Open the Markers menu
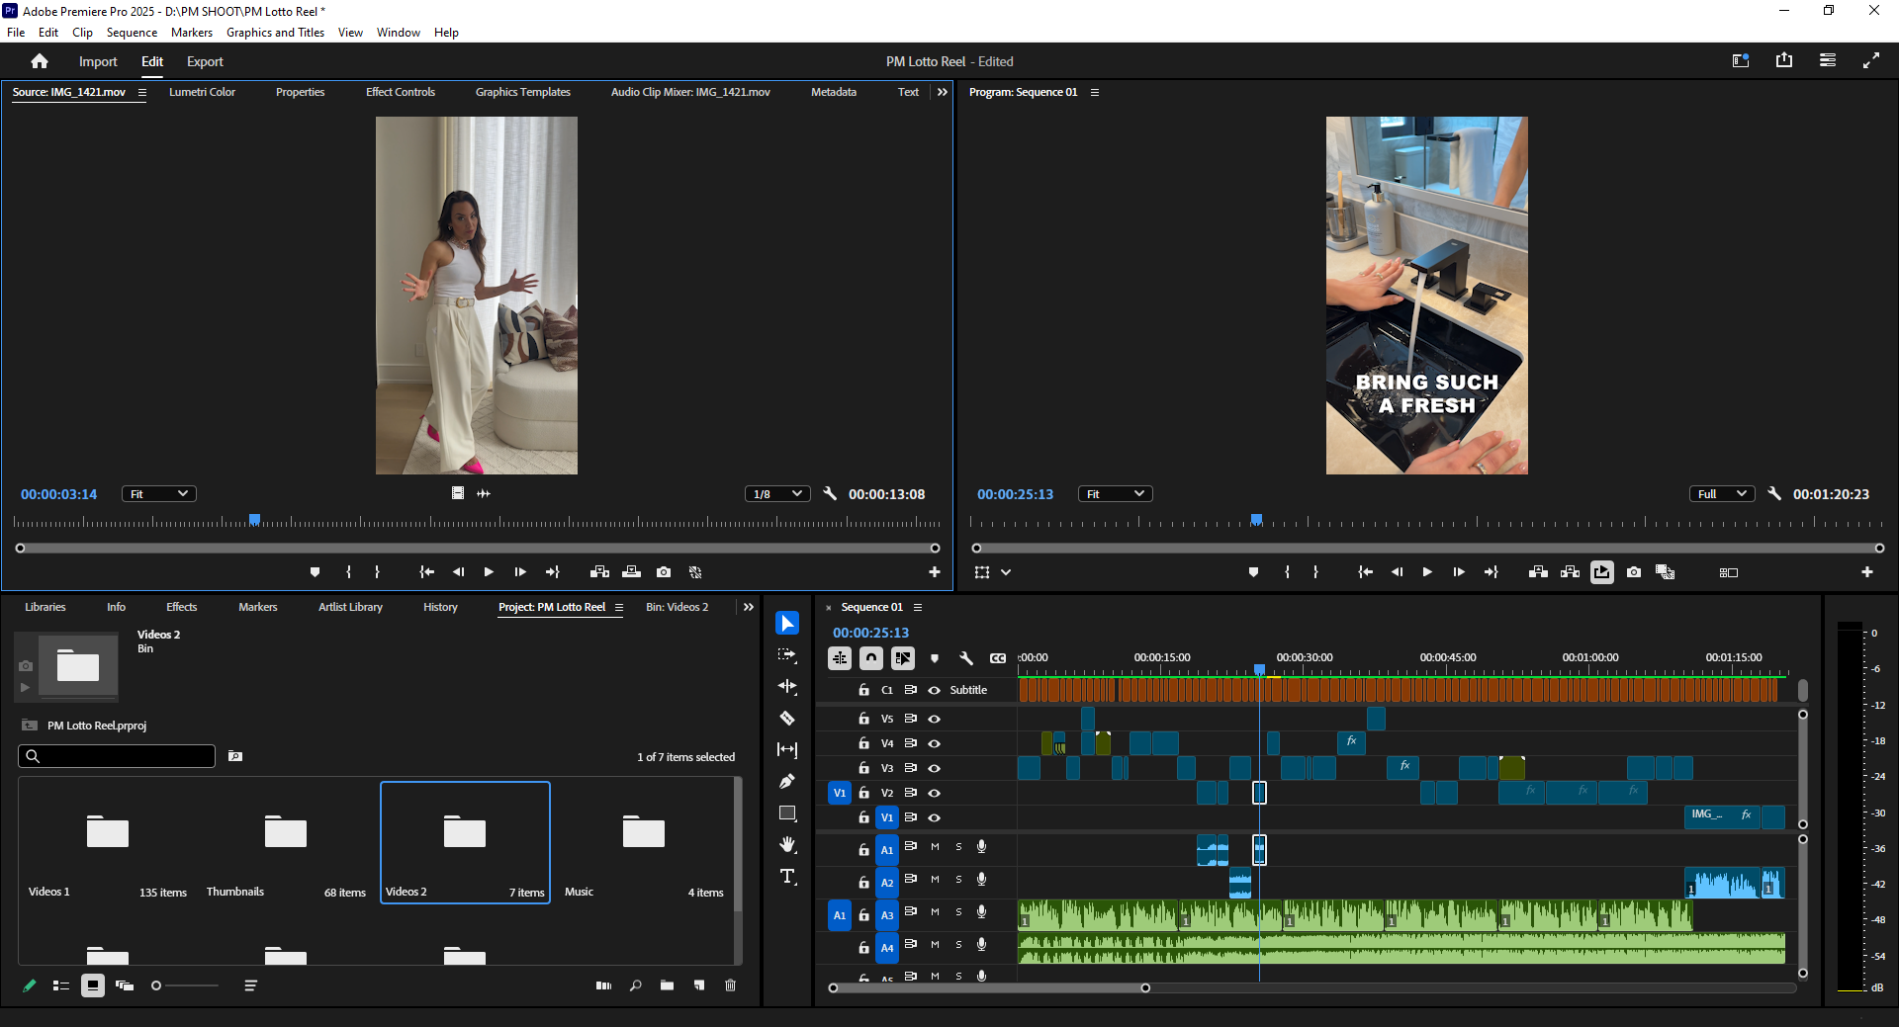 (x=192, y=33)
